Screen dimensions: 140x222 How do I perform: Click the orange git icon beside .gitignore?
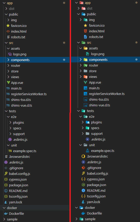pyautogui.click(x=83, y=168)
